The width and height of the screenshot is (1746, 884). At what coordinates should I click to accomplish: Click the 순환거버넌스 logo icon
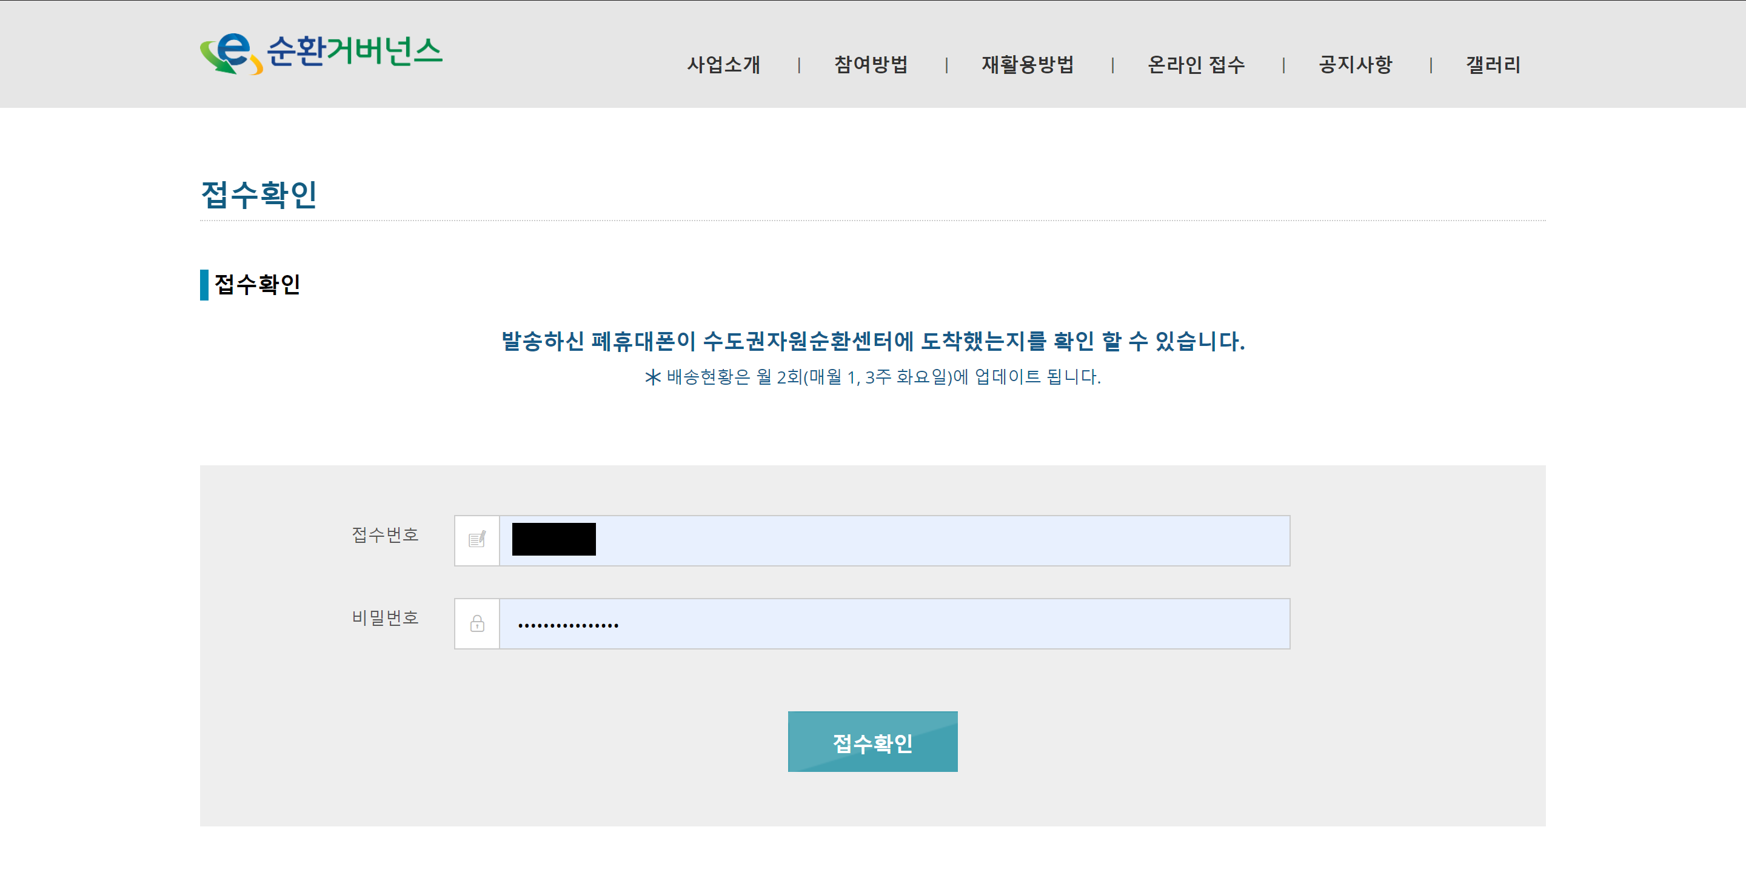(230, 53)
